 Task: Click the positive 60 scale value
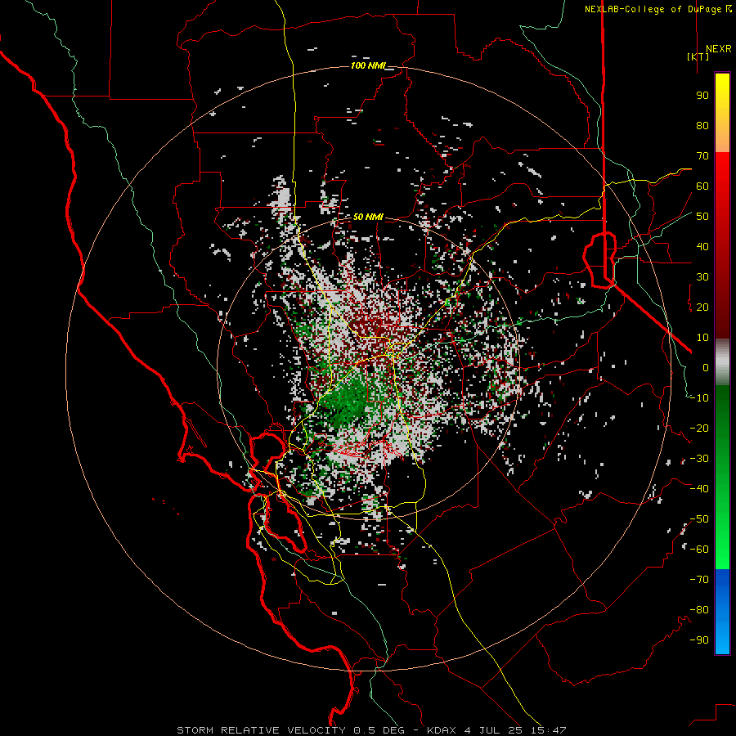coord(702,186)
